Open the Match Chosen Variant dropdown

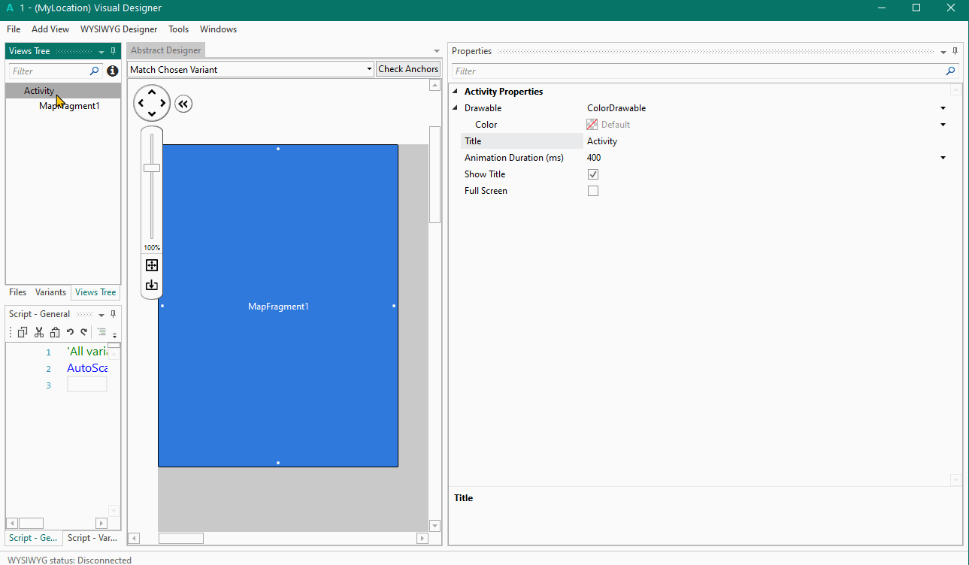click(369, 69)
